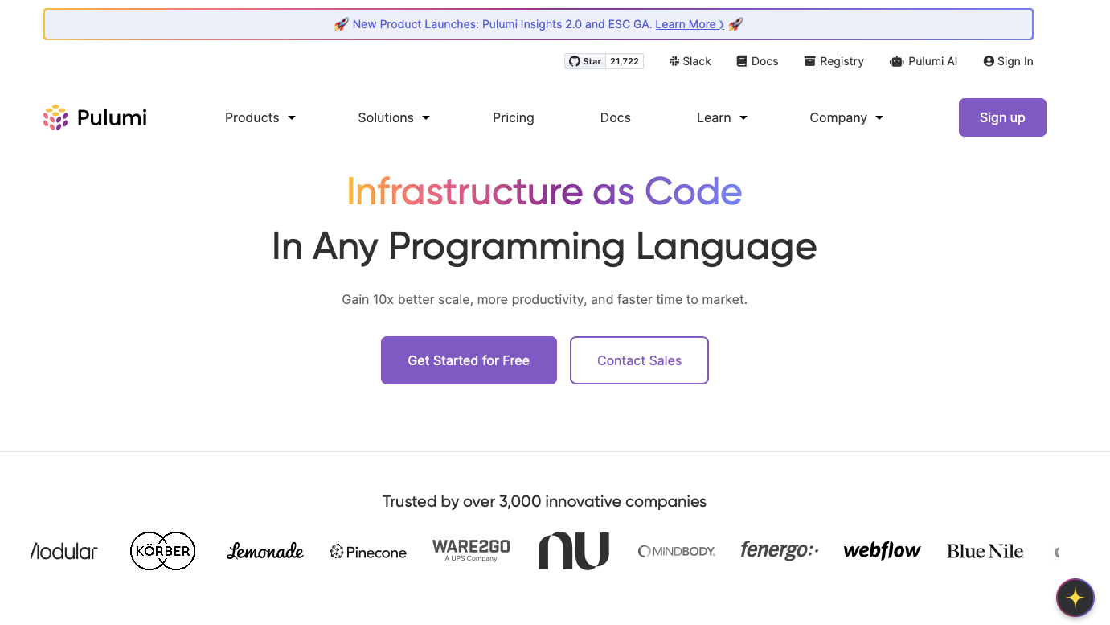Open Docs from the navigation bar
Viewport: 1110px width, 625px height.
pos(615,117)
